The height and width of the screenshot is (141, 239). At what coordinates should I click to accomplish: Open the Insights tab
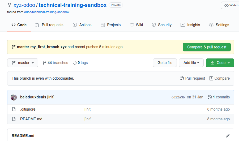pos(190,25)
